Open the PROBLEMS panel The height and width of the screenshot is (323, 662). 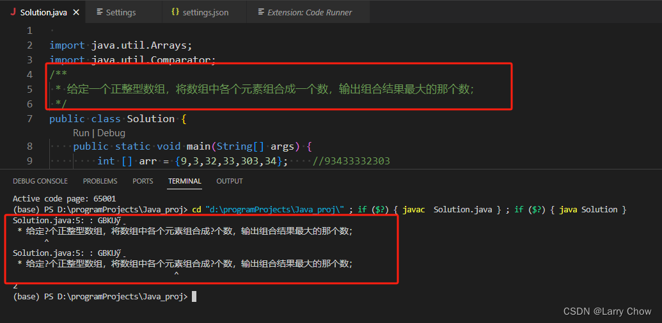tap(100, 181)
